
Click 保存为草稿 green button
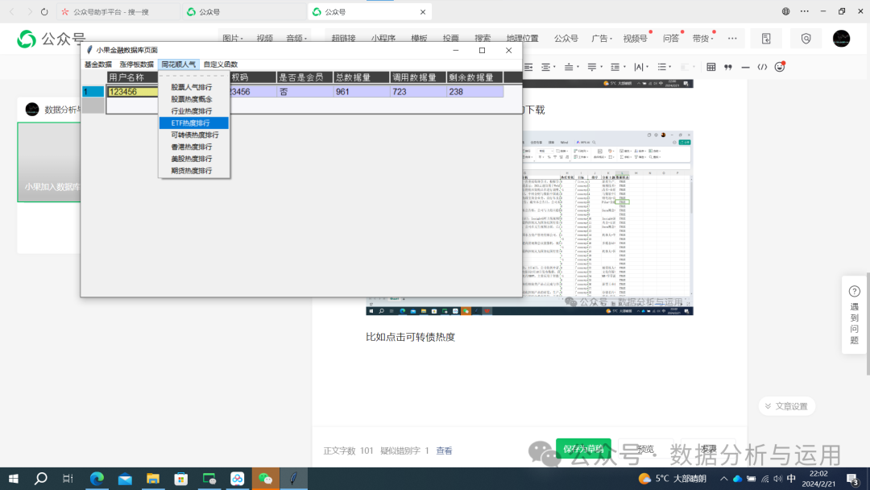point(583,449)
